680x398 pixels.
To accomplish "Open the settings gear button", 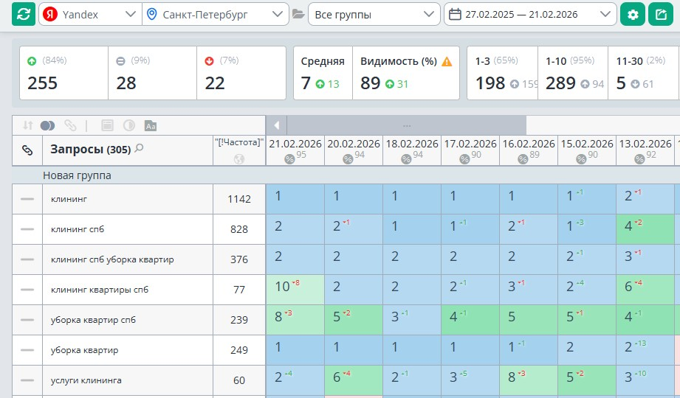I will [x=633, y=14].
